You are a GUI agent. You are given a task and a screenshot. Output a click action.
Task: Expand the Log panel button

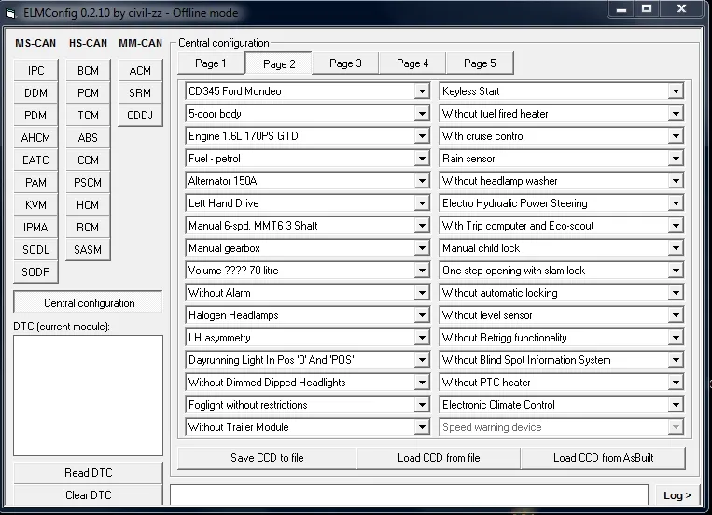pyautogui.click(x=677, y=495)
